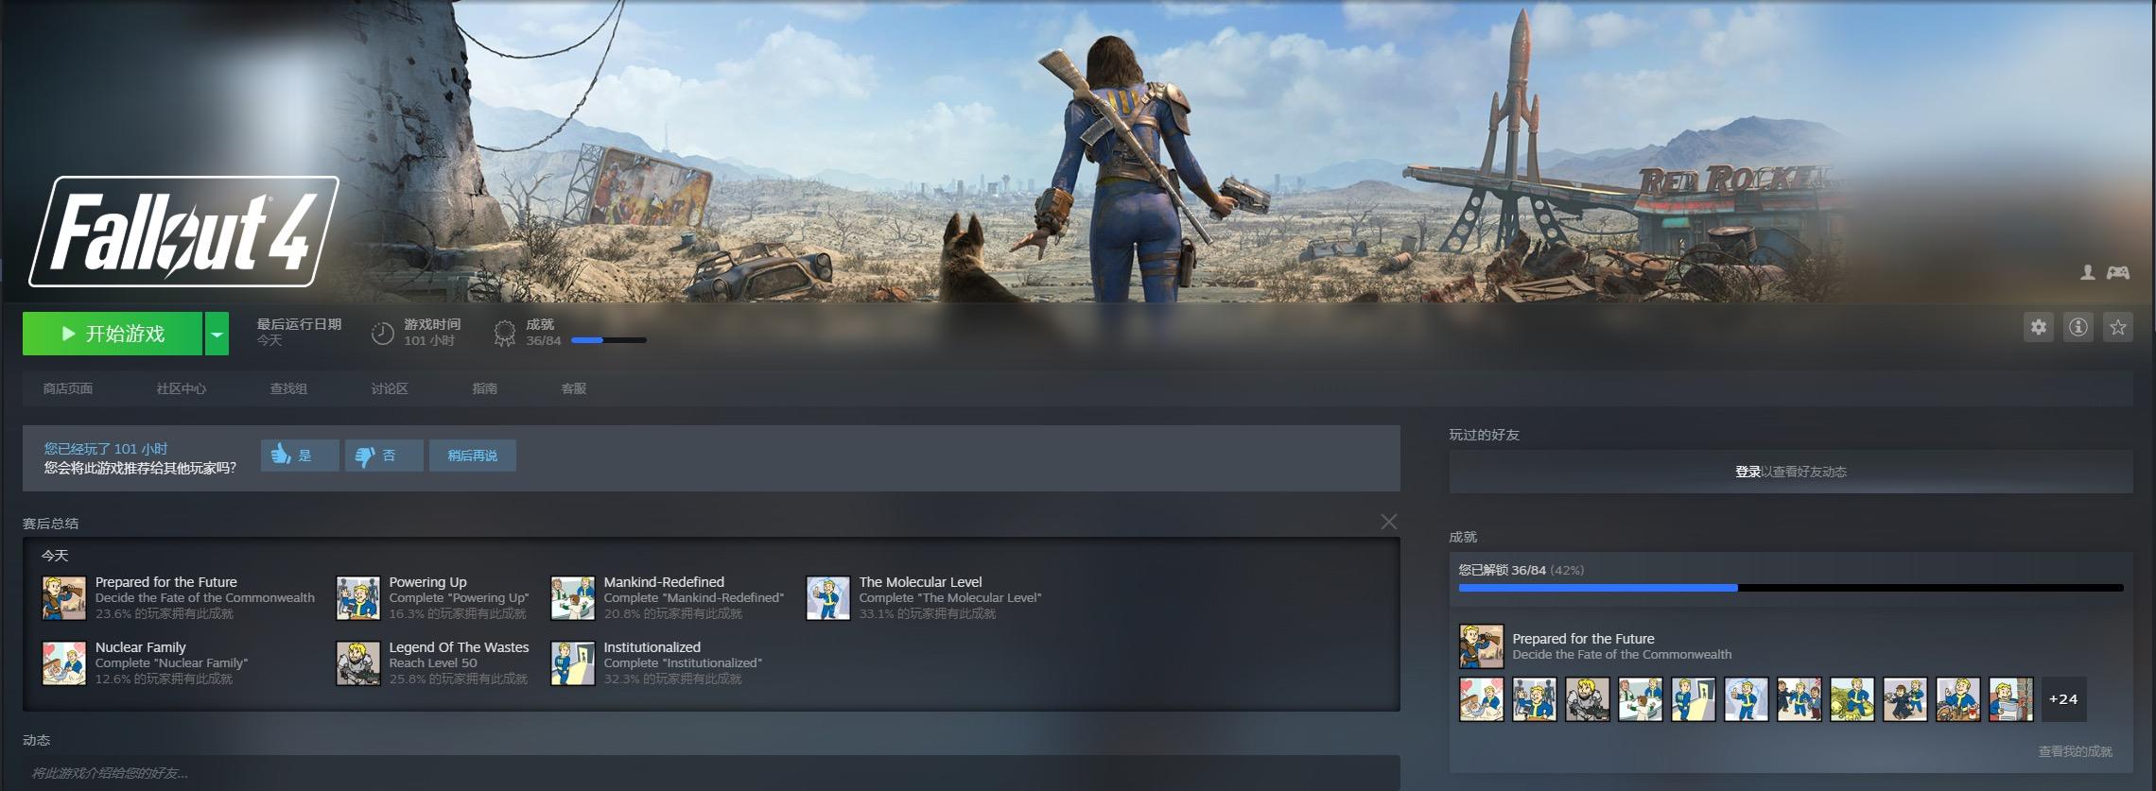This screenshot has width=2156, height=791.
Task: Open the game settings gear icon
Action: [x=2038, y=327]
